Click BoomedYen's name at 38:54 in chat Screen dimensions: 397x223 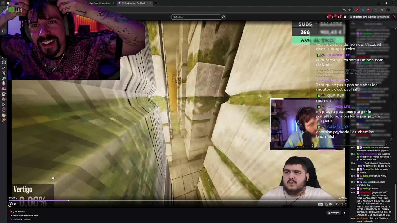368,147
